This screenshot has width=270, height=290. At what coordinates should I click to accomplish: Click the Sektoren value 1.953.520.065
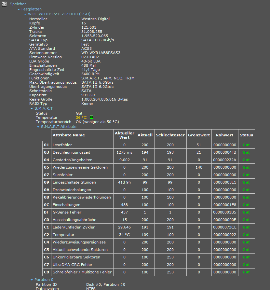tap(95, 36)
